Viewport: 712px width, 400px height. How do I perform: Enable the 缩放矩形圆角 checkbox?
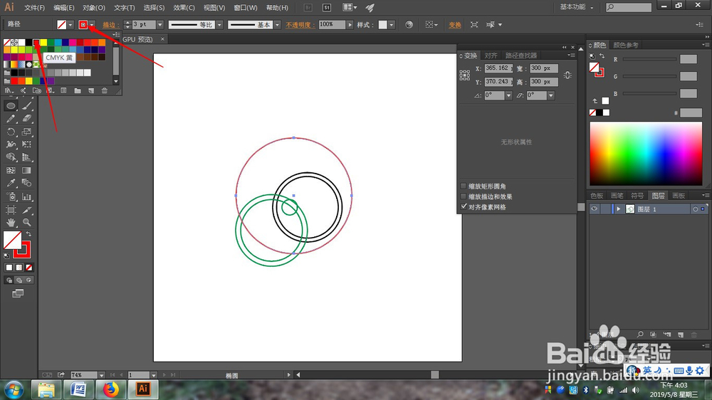click(x=464, y=186)
